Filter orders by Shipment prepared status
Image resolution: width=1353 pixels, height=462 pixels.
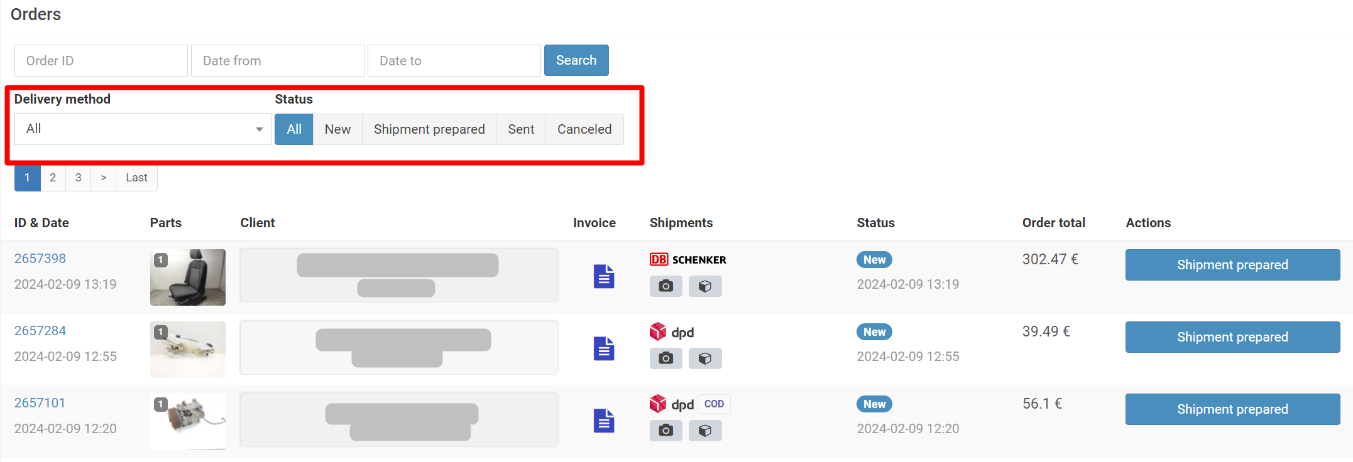[x=429, y=129]
